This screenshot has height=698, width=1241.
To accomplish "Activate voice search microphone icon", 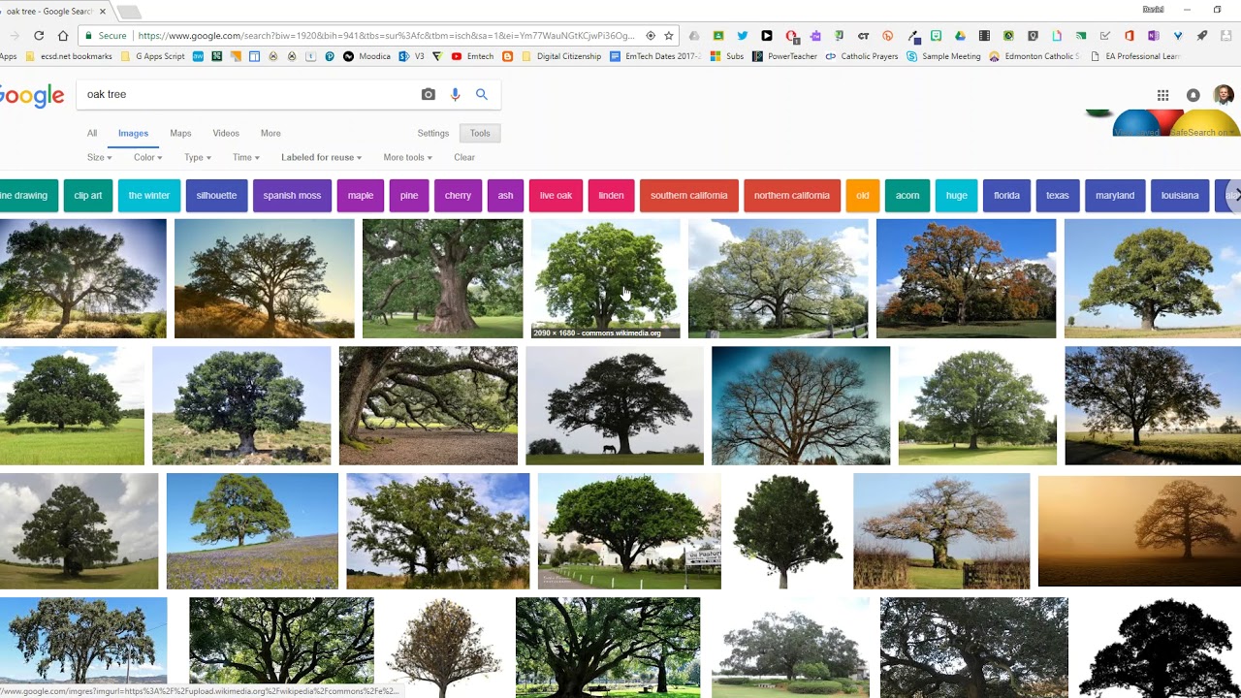I will pos(455,94).
